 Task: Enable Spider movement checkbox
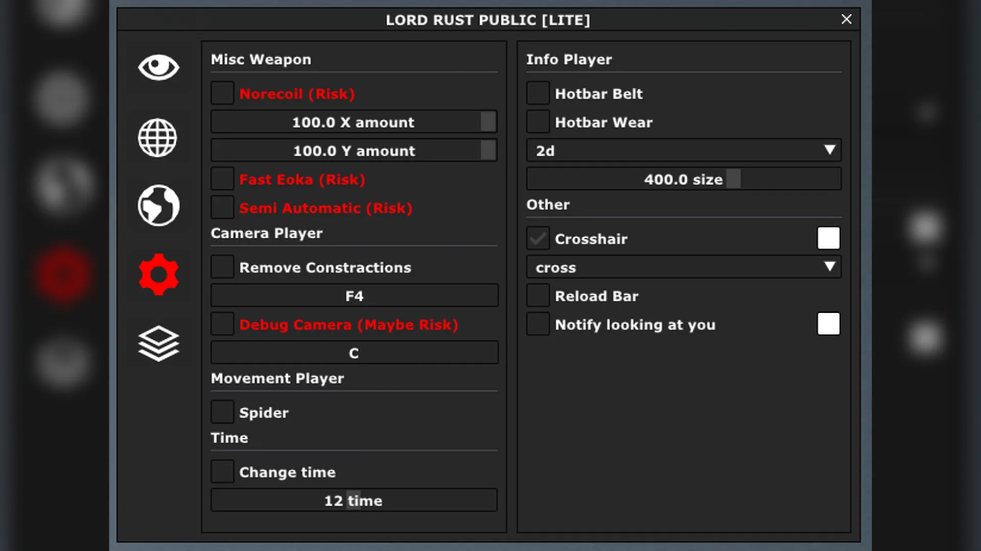(223, 412)
